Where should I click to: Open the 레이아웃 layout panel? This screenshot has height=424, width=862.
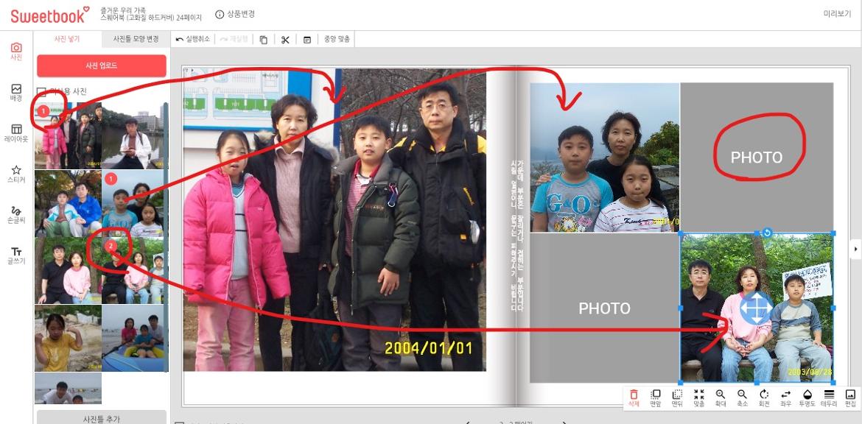click(x=16, y=132)
